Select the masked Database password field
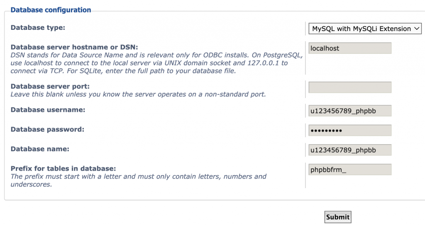The width and height of the screenshot is (425, 227). point(350,130)
